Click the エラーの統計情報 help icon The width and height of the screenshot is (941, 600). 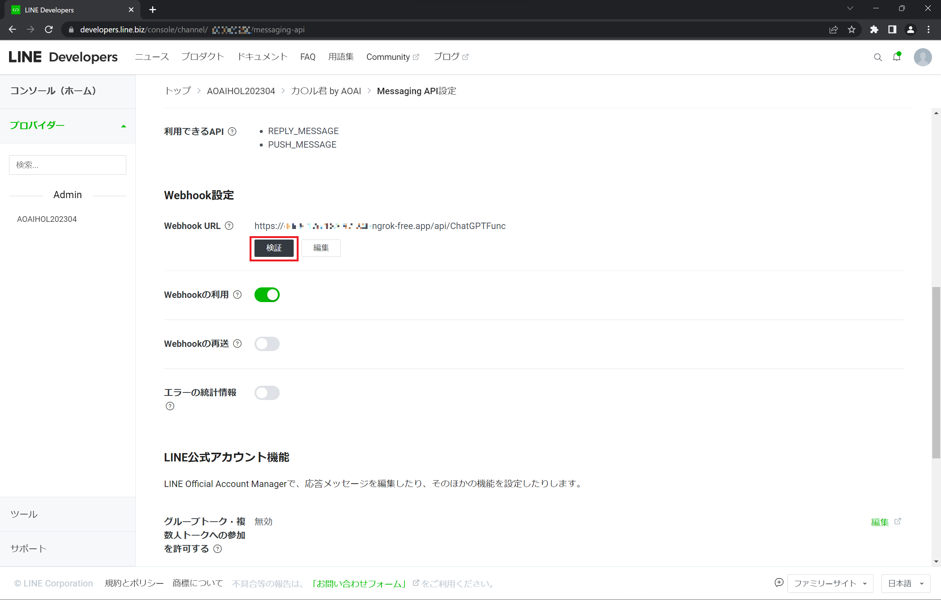(170, 406)
